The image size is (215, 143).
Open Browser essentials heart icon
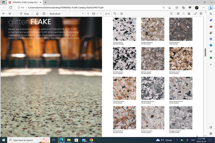[190, 8]
